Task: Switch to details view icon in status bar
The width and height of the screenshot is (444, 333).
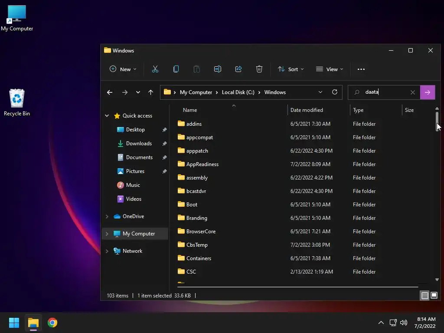Action: (425, 296)
